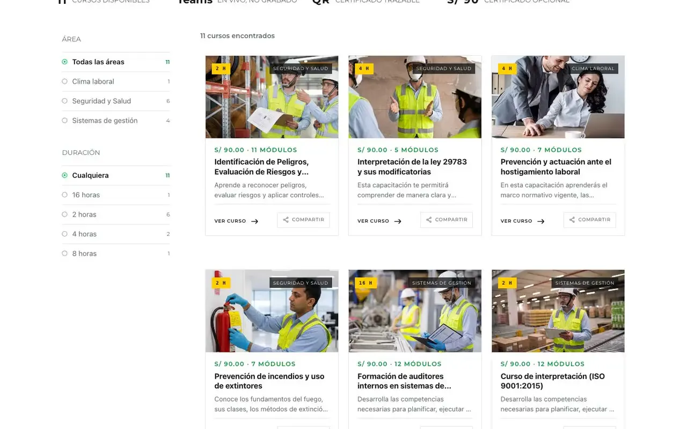This screenshot has height=429, width=687.
Task: Click the 'CLIMA LABORAL' tag on hostigamiento card
Action: tap(593, 69)
